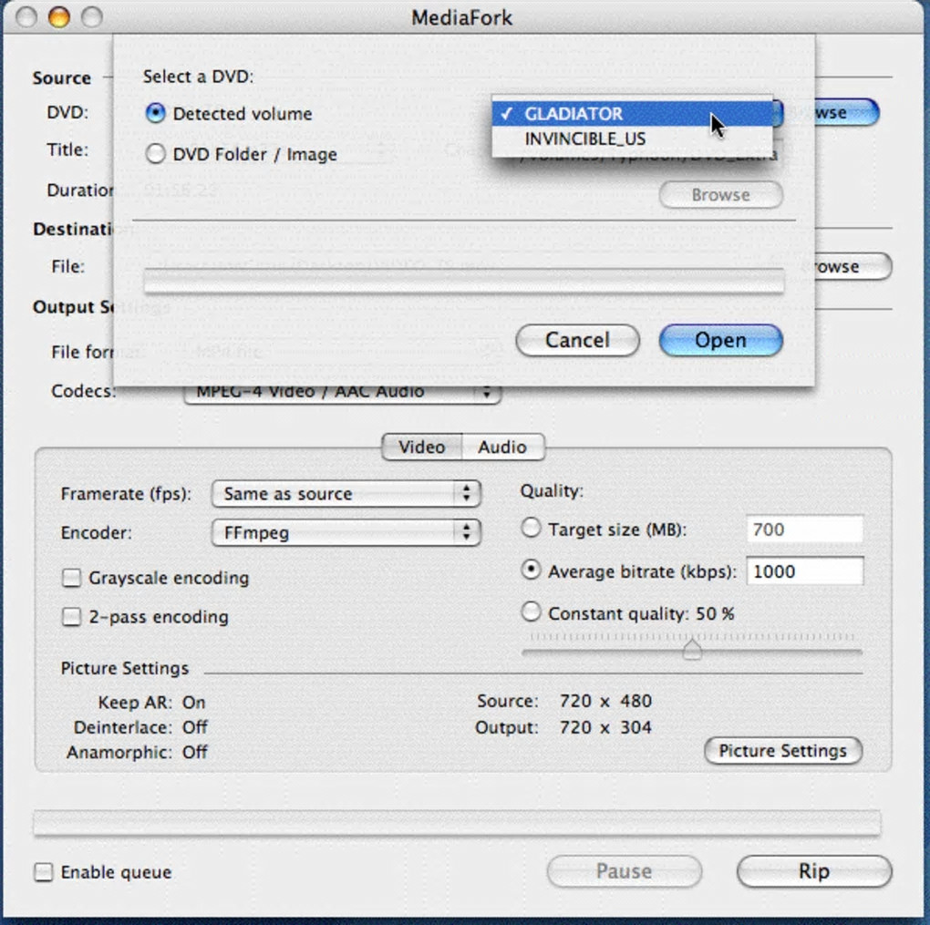Click the Output resolution text 720 x 304
Image resolution: width=930 pixels, height=925 pixels.
[605, 727]
